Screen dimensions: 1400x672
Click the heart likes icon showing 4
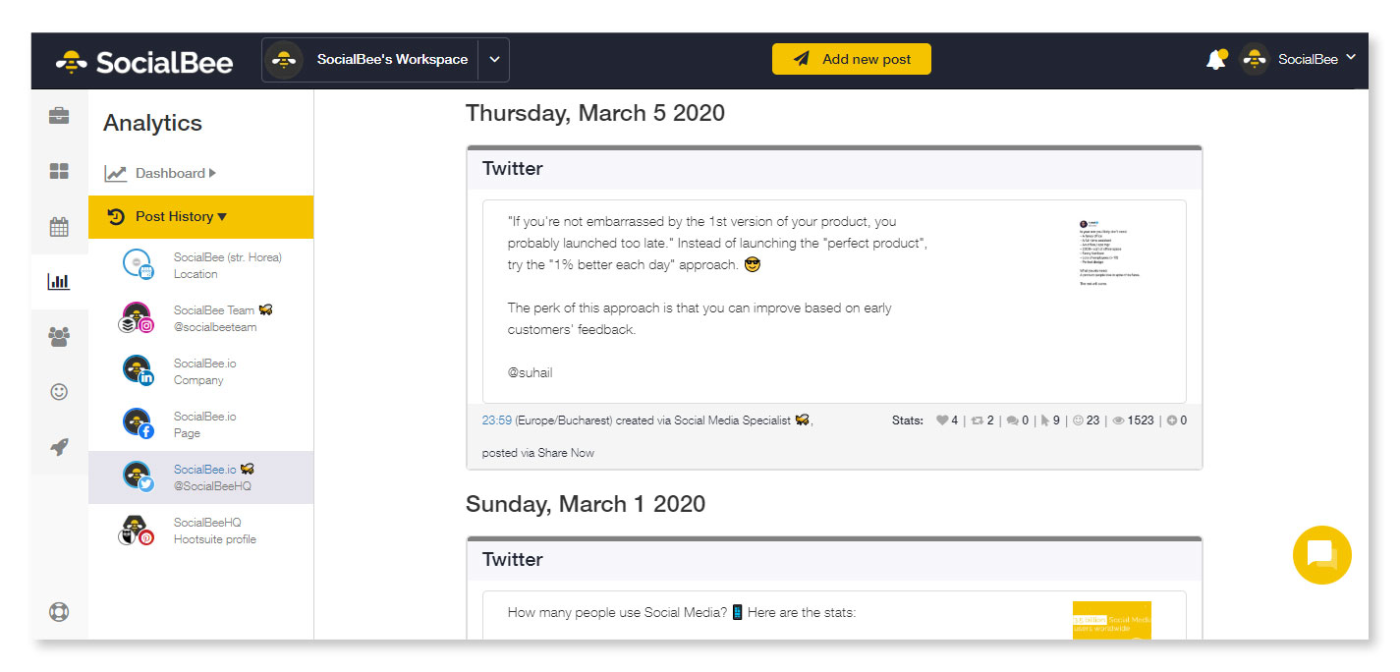(942, 420)
